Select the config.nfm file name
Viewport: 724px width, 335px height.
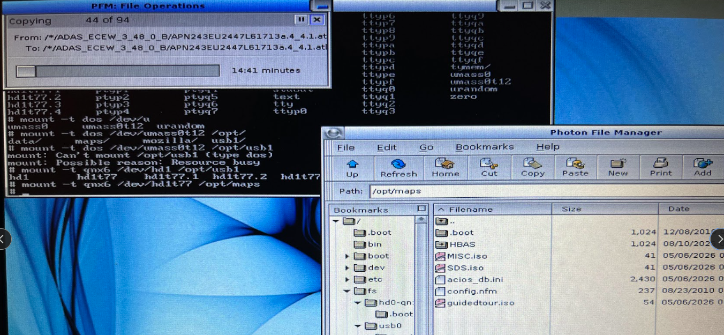(x=472, y=291)
